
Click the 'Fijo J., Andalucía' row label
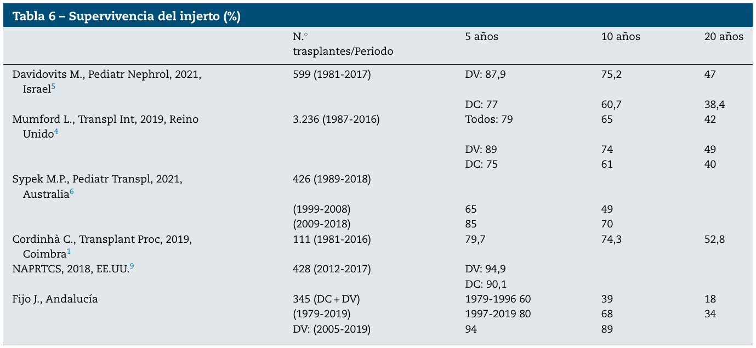55,299
